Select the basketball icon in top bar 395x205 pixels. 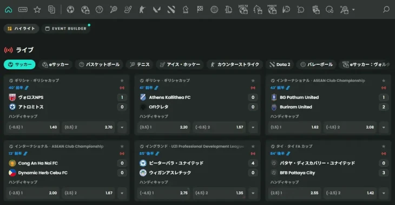click(99, 10)
